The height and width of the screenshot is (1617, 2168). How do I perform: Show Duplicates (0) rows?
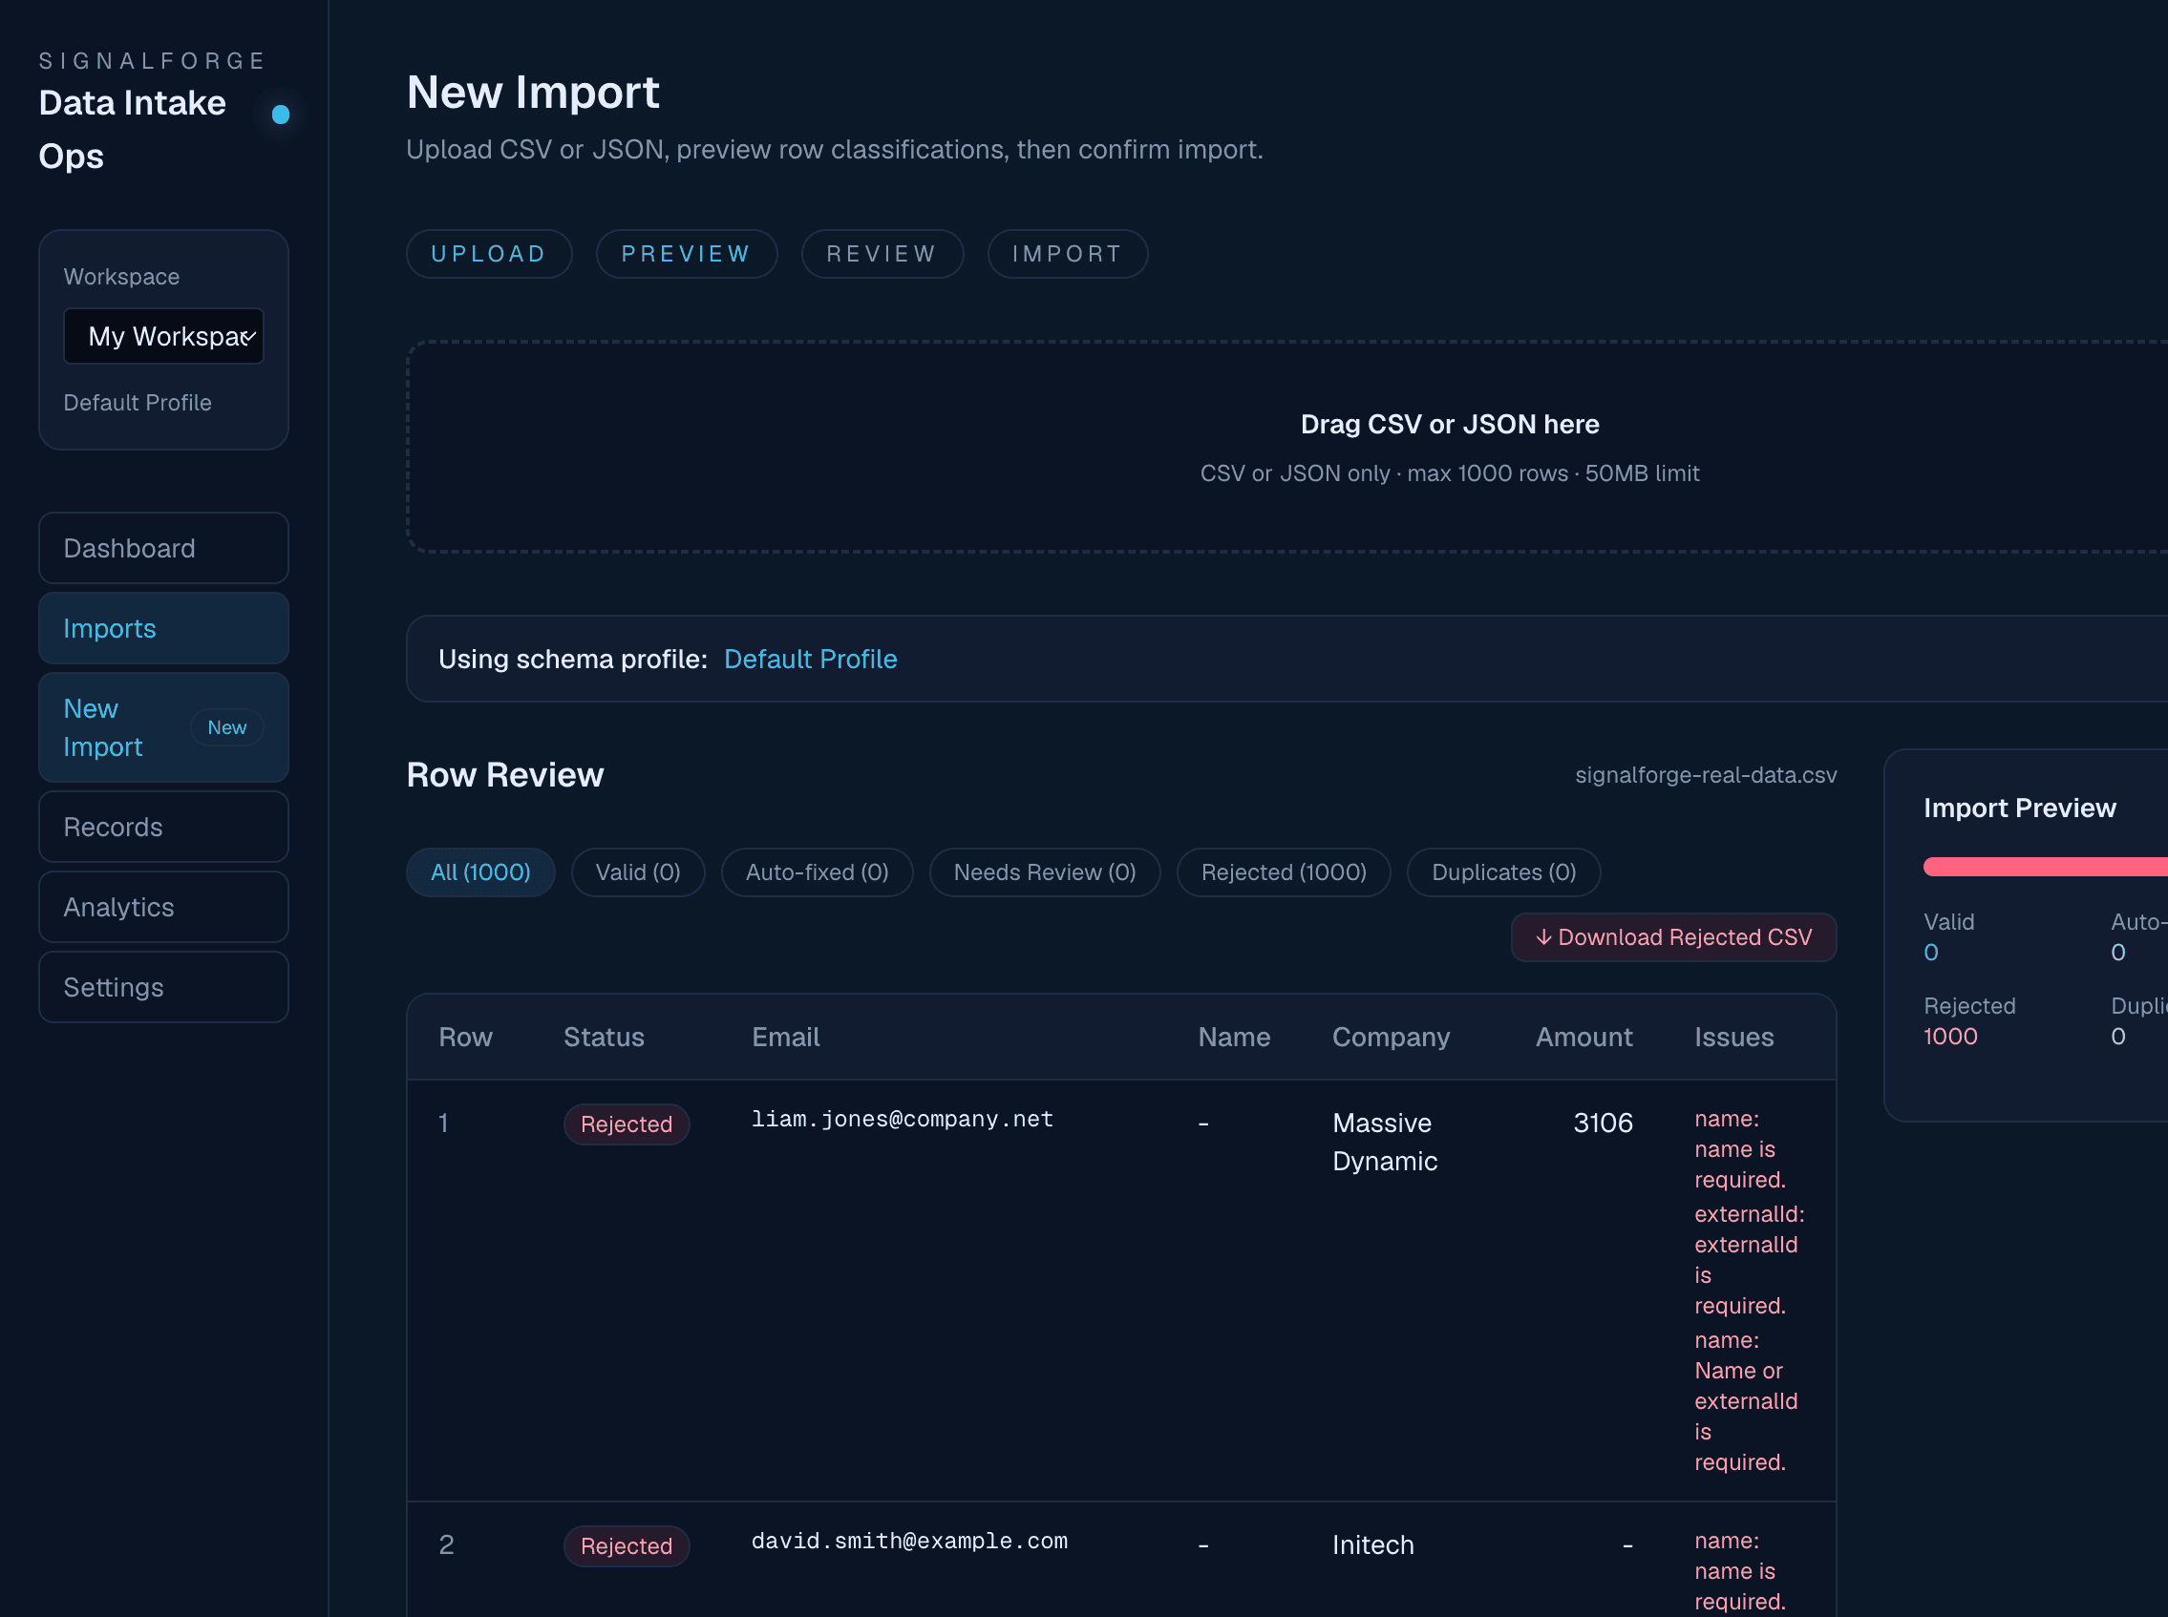(1503, 872)
